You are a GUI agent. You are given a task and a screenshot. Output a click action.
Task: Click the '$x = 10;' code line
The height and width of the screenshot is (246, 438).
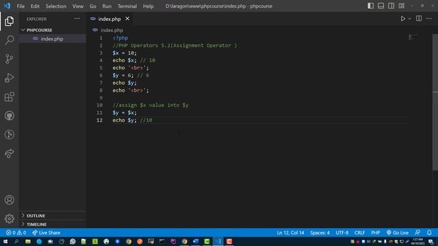pos(125,53)
